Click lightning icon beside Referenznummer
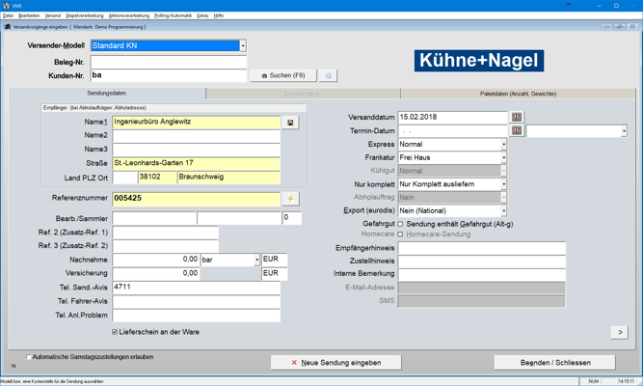 click(290, 198)
